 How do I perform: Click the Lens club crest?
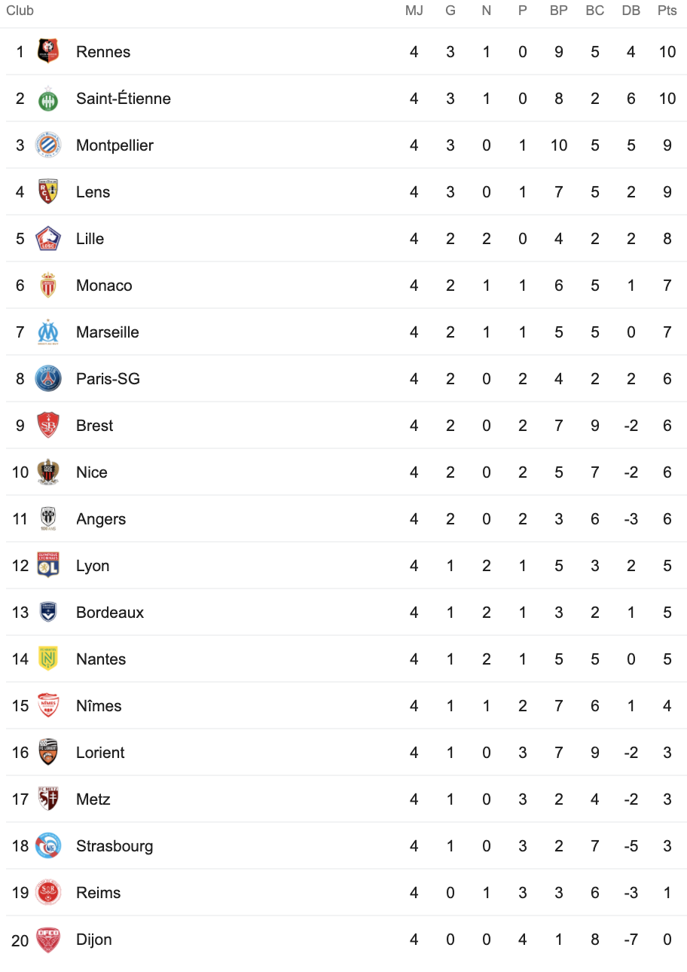48,191
